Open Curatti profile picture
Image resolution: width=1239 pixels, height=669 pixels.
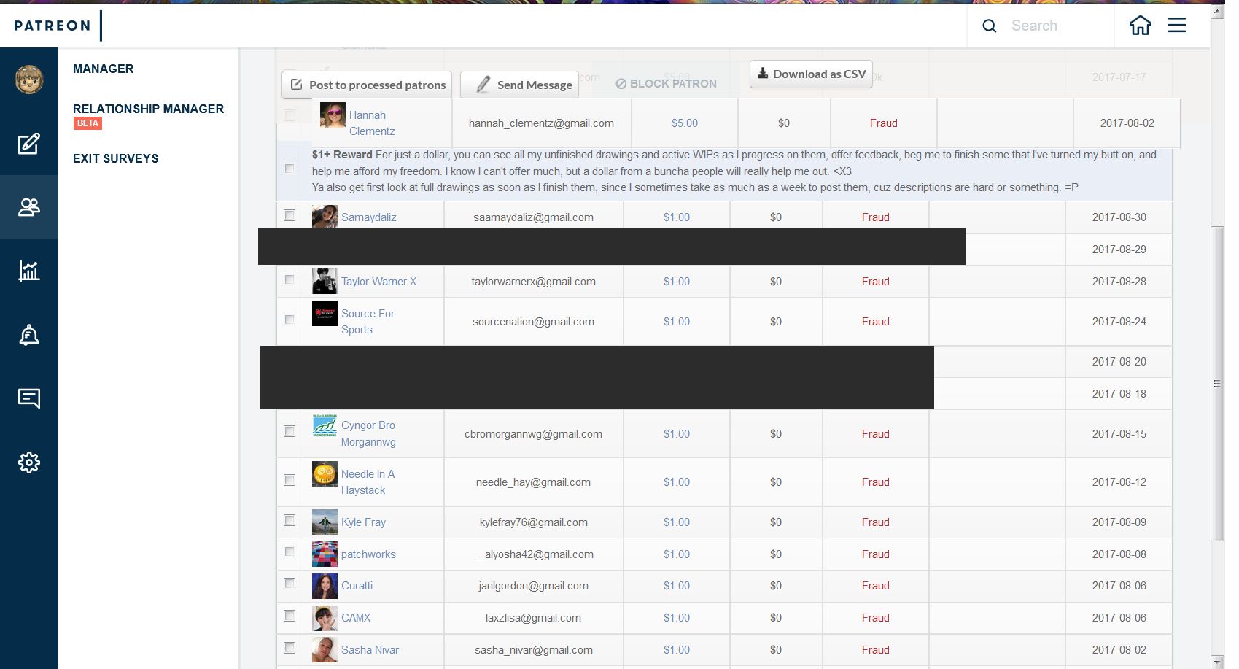point(325,586)
